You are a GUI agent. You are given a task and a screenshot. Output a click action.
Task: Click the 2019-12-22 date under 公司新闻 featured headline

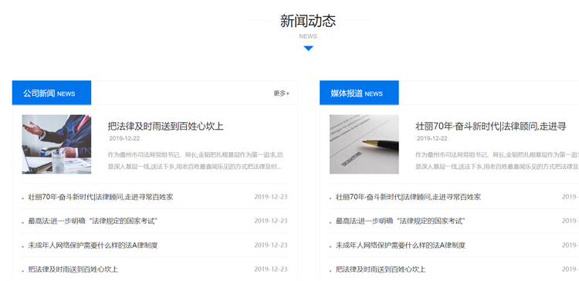pyautogui.click(x=124, y=138)
